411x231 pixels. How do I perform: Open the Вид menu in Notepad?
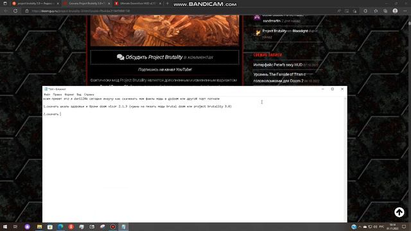click(x=79, y=94)
